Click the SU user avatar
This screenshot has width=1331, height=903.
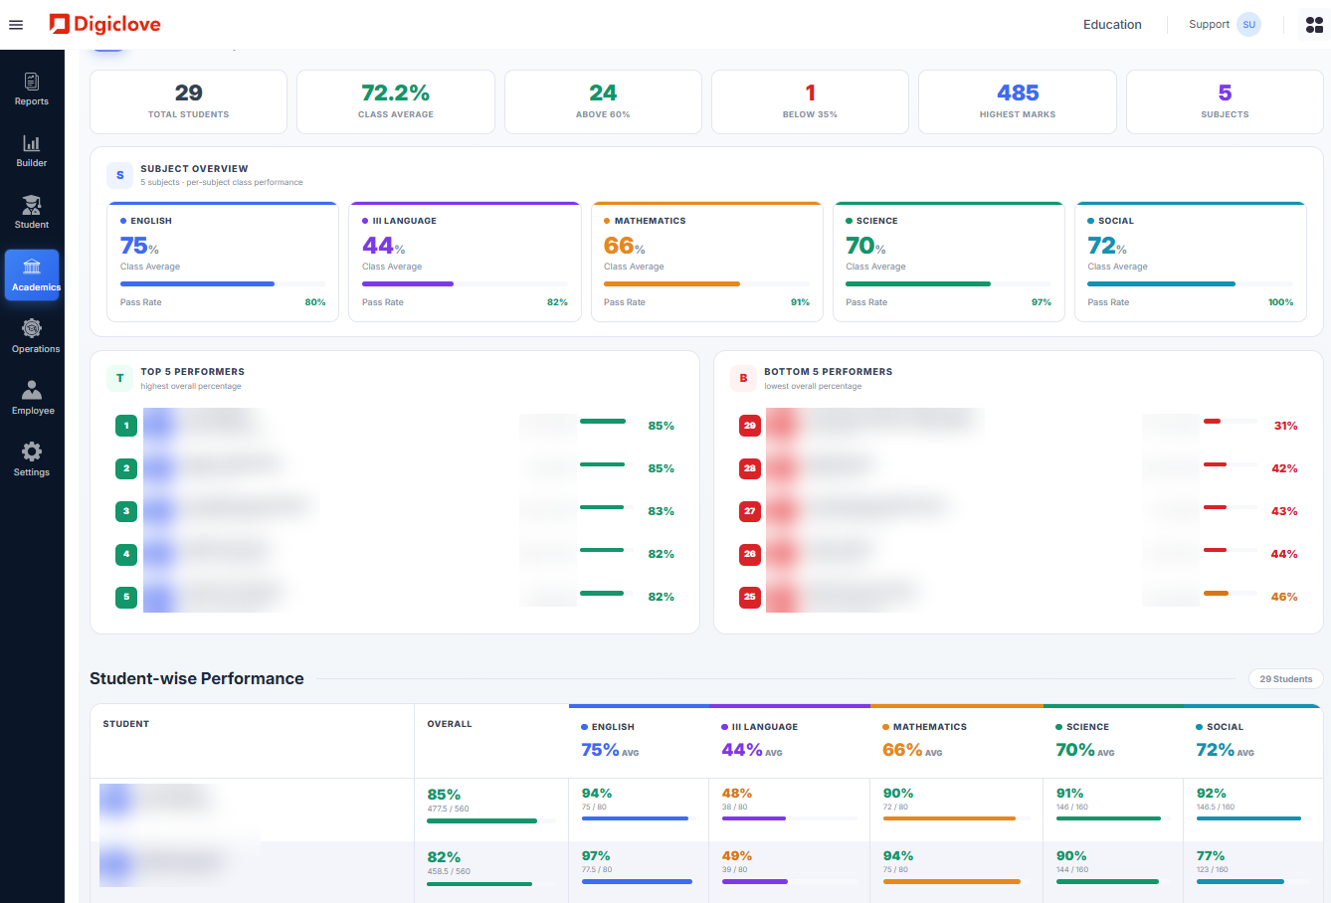(1249, 25)
